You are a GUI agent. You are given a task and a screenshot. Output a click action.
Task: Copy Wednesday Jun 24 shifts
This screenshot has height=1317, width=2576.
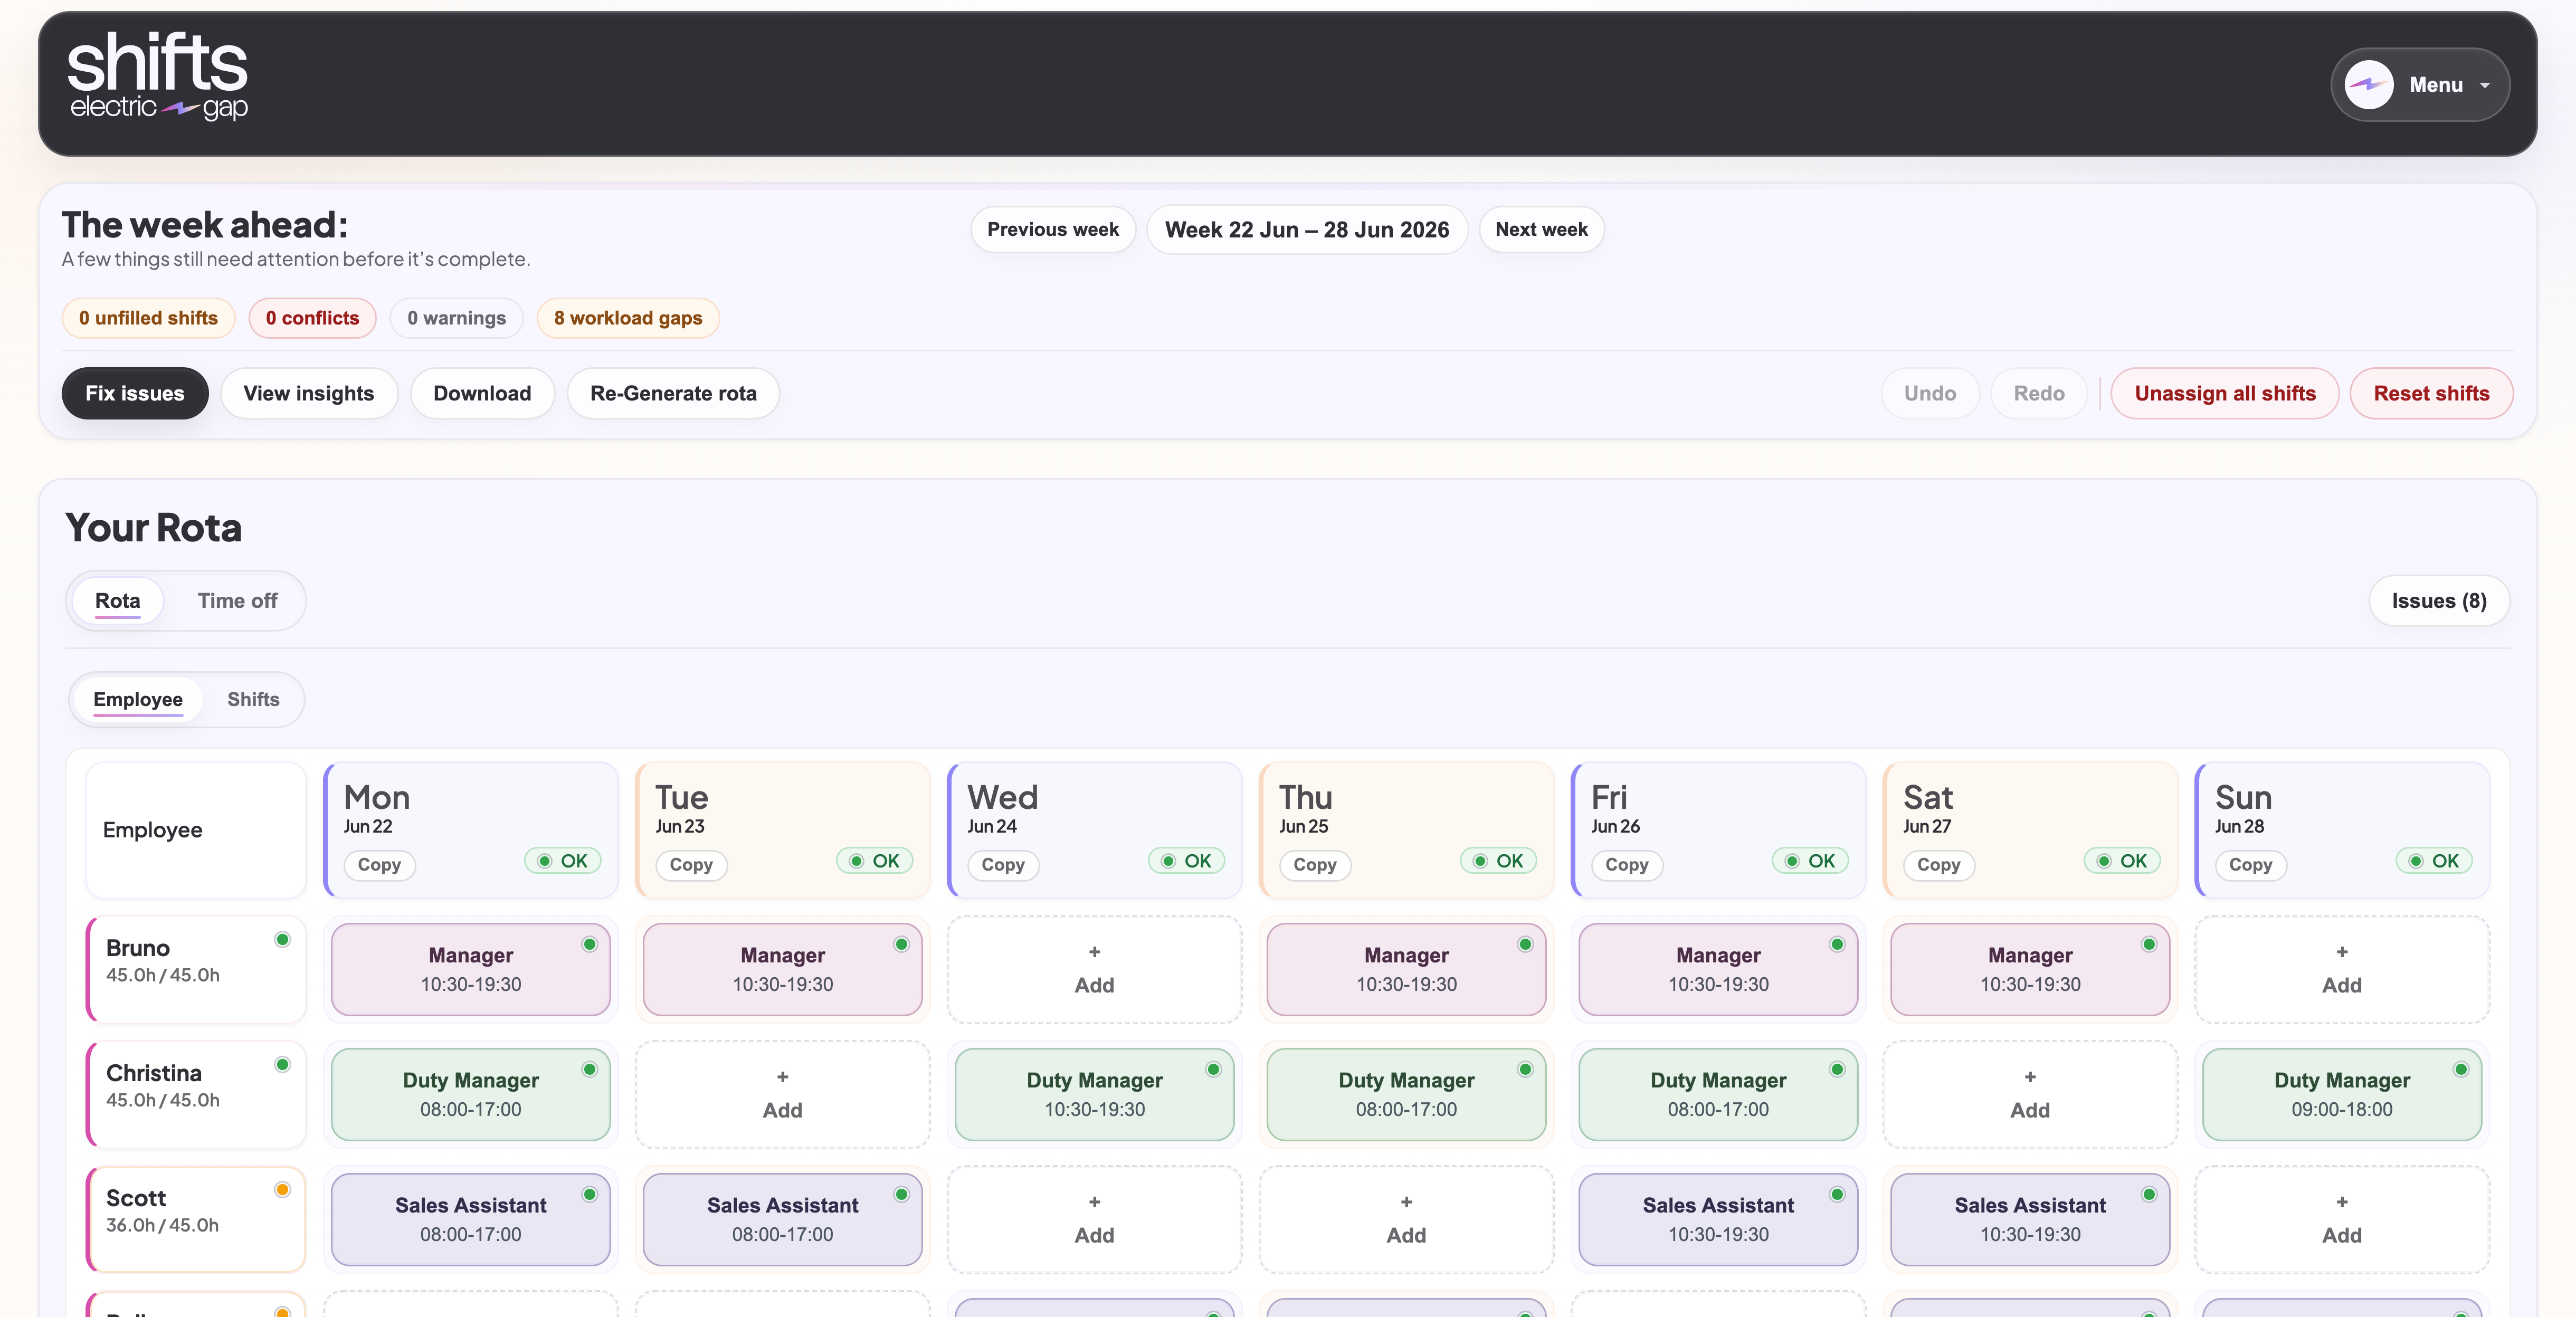pyautogui.click(x=1003, y=865)
